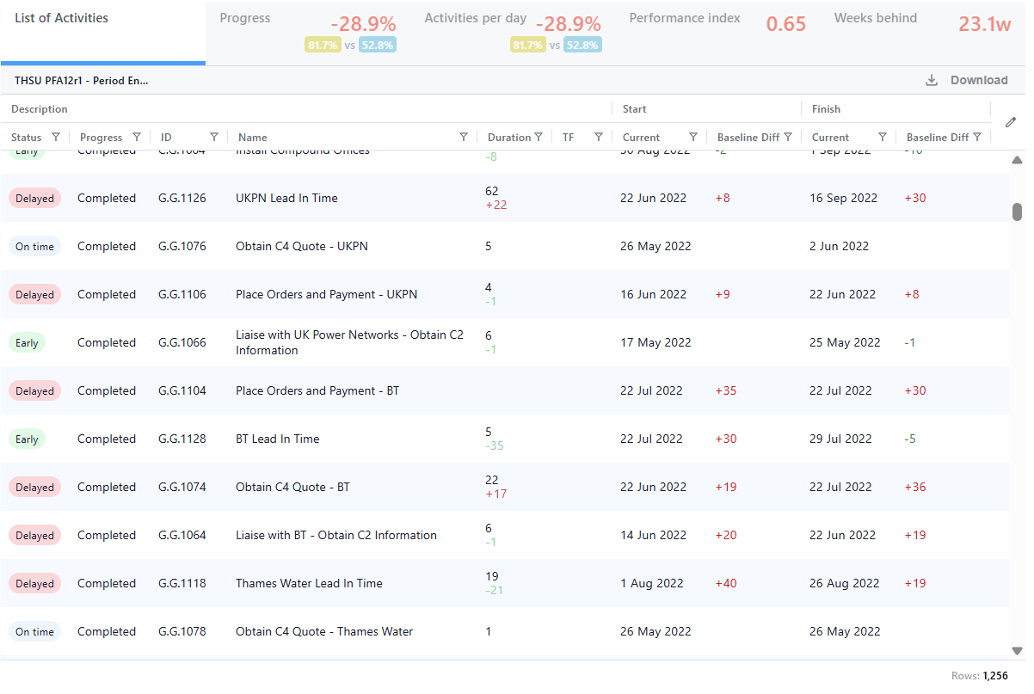
Task: Open the Name column filter icon
Action: [464, 137]
